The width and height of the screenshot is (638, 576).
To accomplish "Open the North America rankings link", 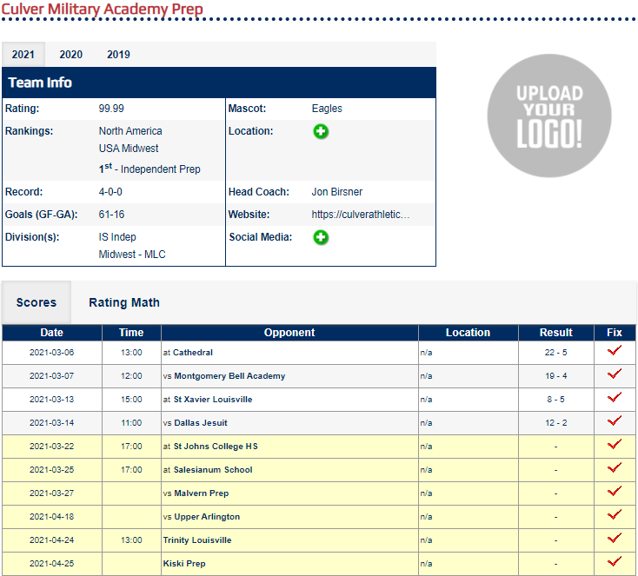I will [x=130, y=131].
